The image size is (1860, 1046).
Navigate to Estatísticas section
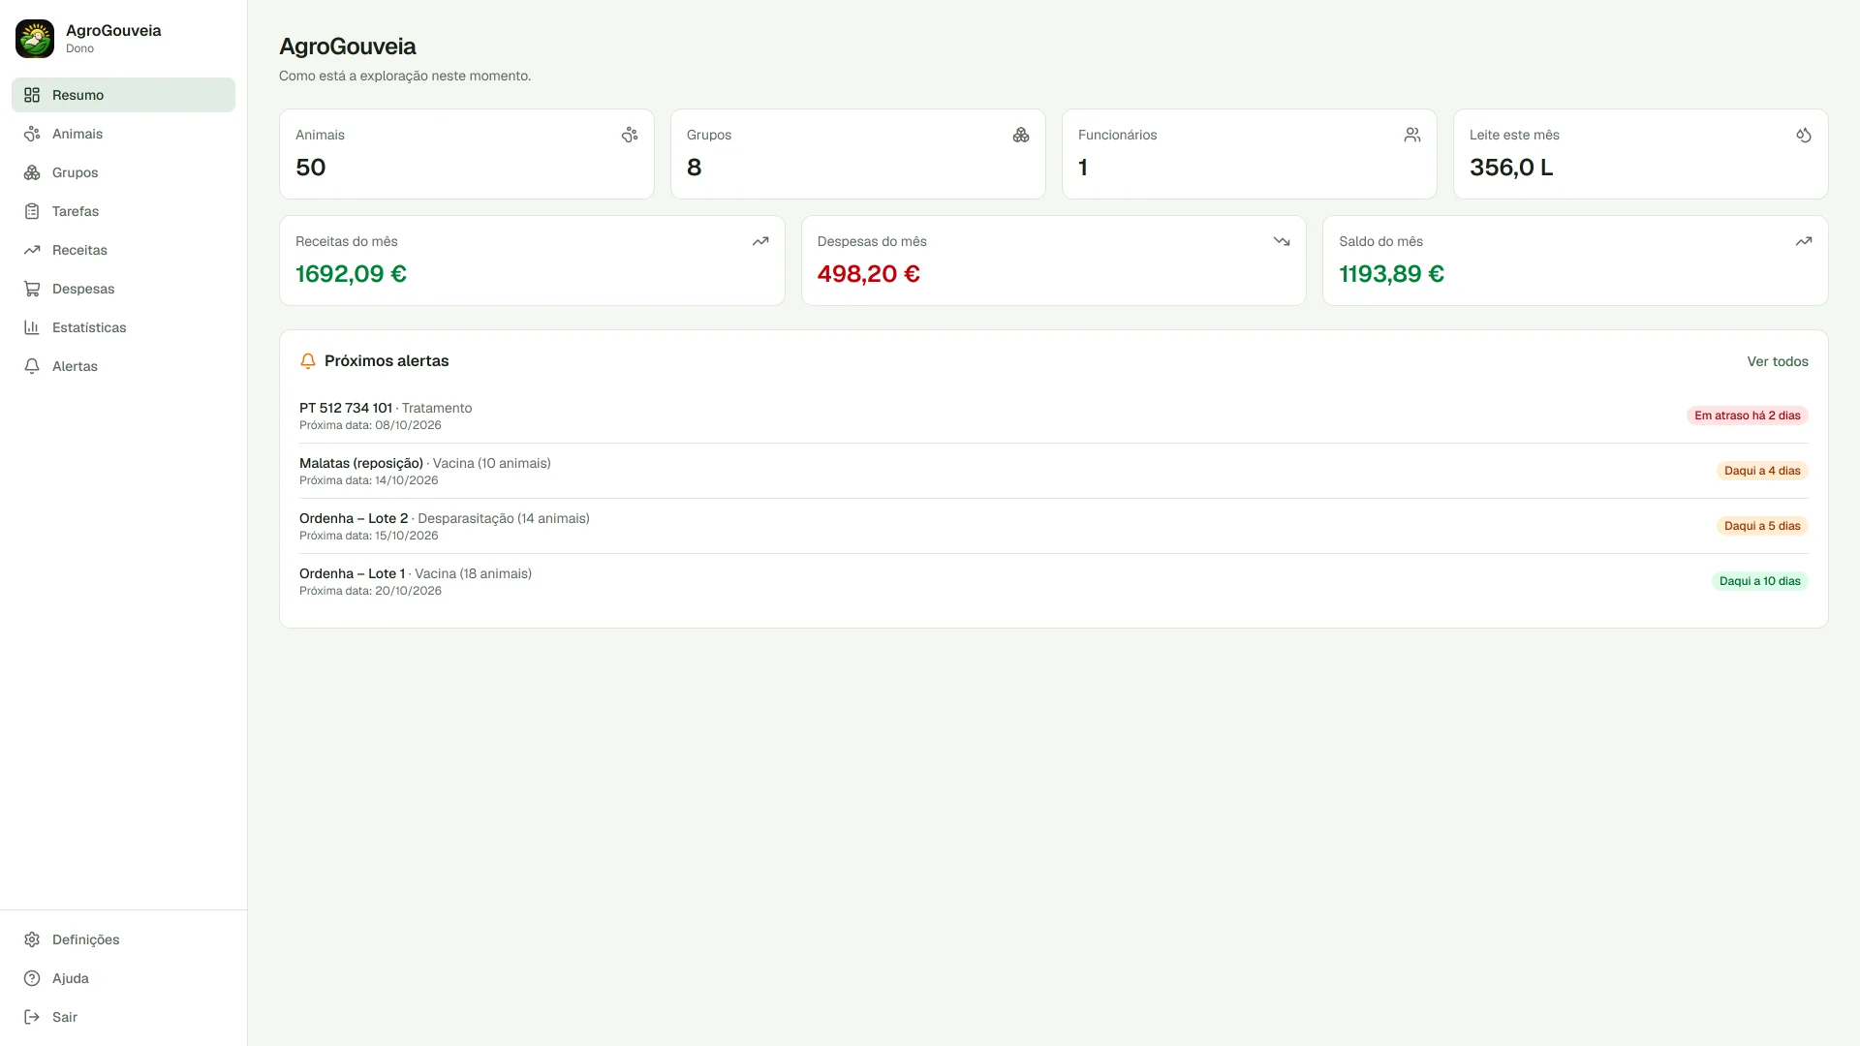coord(123,327)
